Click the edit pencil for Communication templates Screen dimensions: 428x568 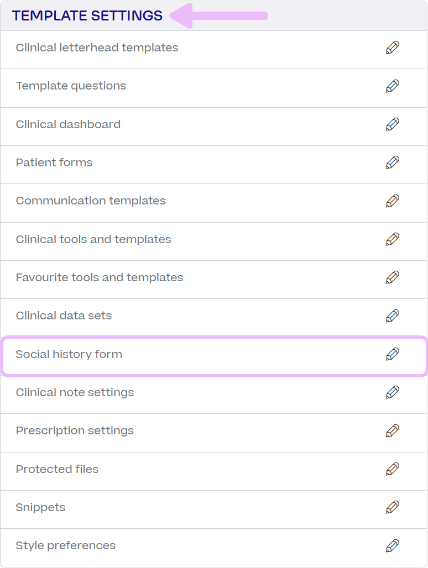pyautogui.click(x=393, y=201)
